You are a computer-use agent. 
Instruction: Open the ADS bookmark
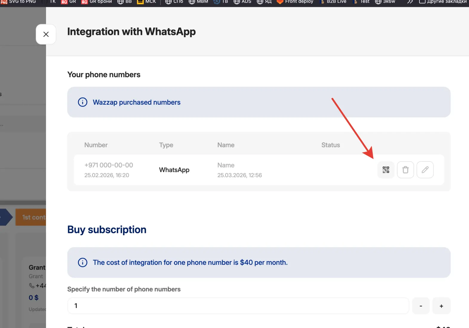(x=242, y=2)
